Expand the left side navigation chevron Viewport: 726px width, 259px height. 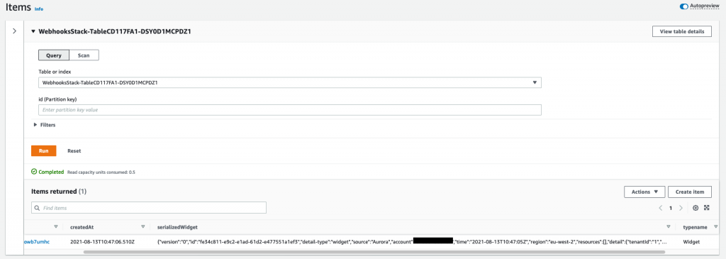point(14,31)
